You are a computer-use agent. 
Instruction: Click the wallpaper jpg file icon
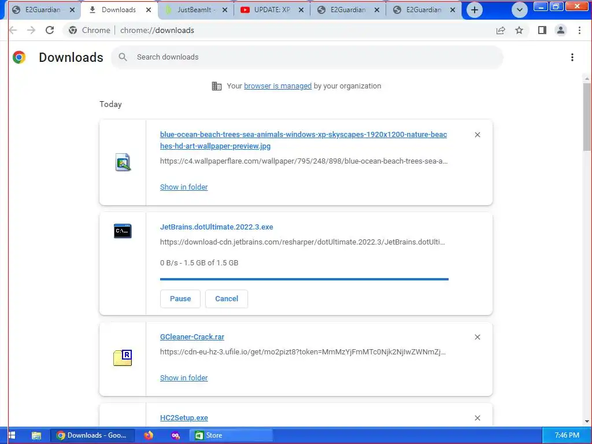tap(123, 162)
